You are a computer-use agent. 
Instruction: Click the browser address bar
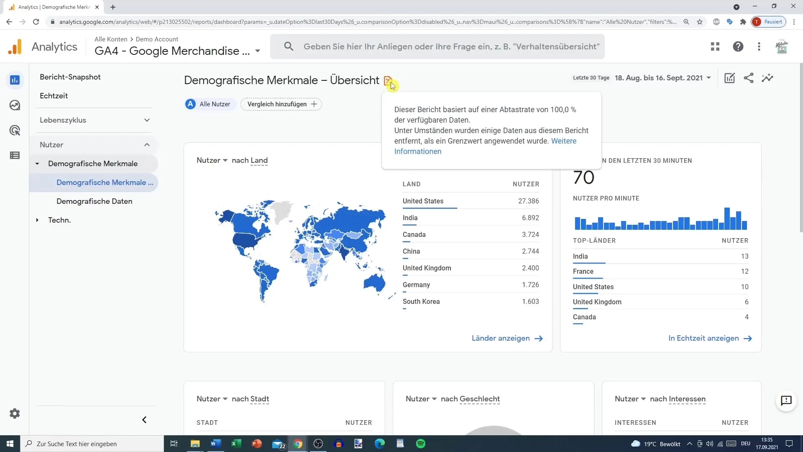[x=367, y=22]
